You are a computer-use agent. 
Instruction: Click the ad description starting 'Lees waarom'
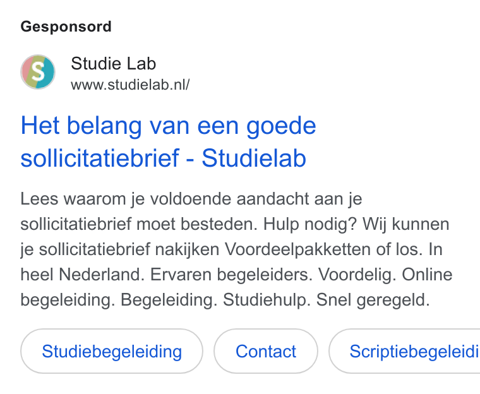click(x=236, y=249)
